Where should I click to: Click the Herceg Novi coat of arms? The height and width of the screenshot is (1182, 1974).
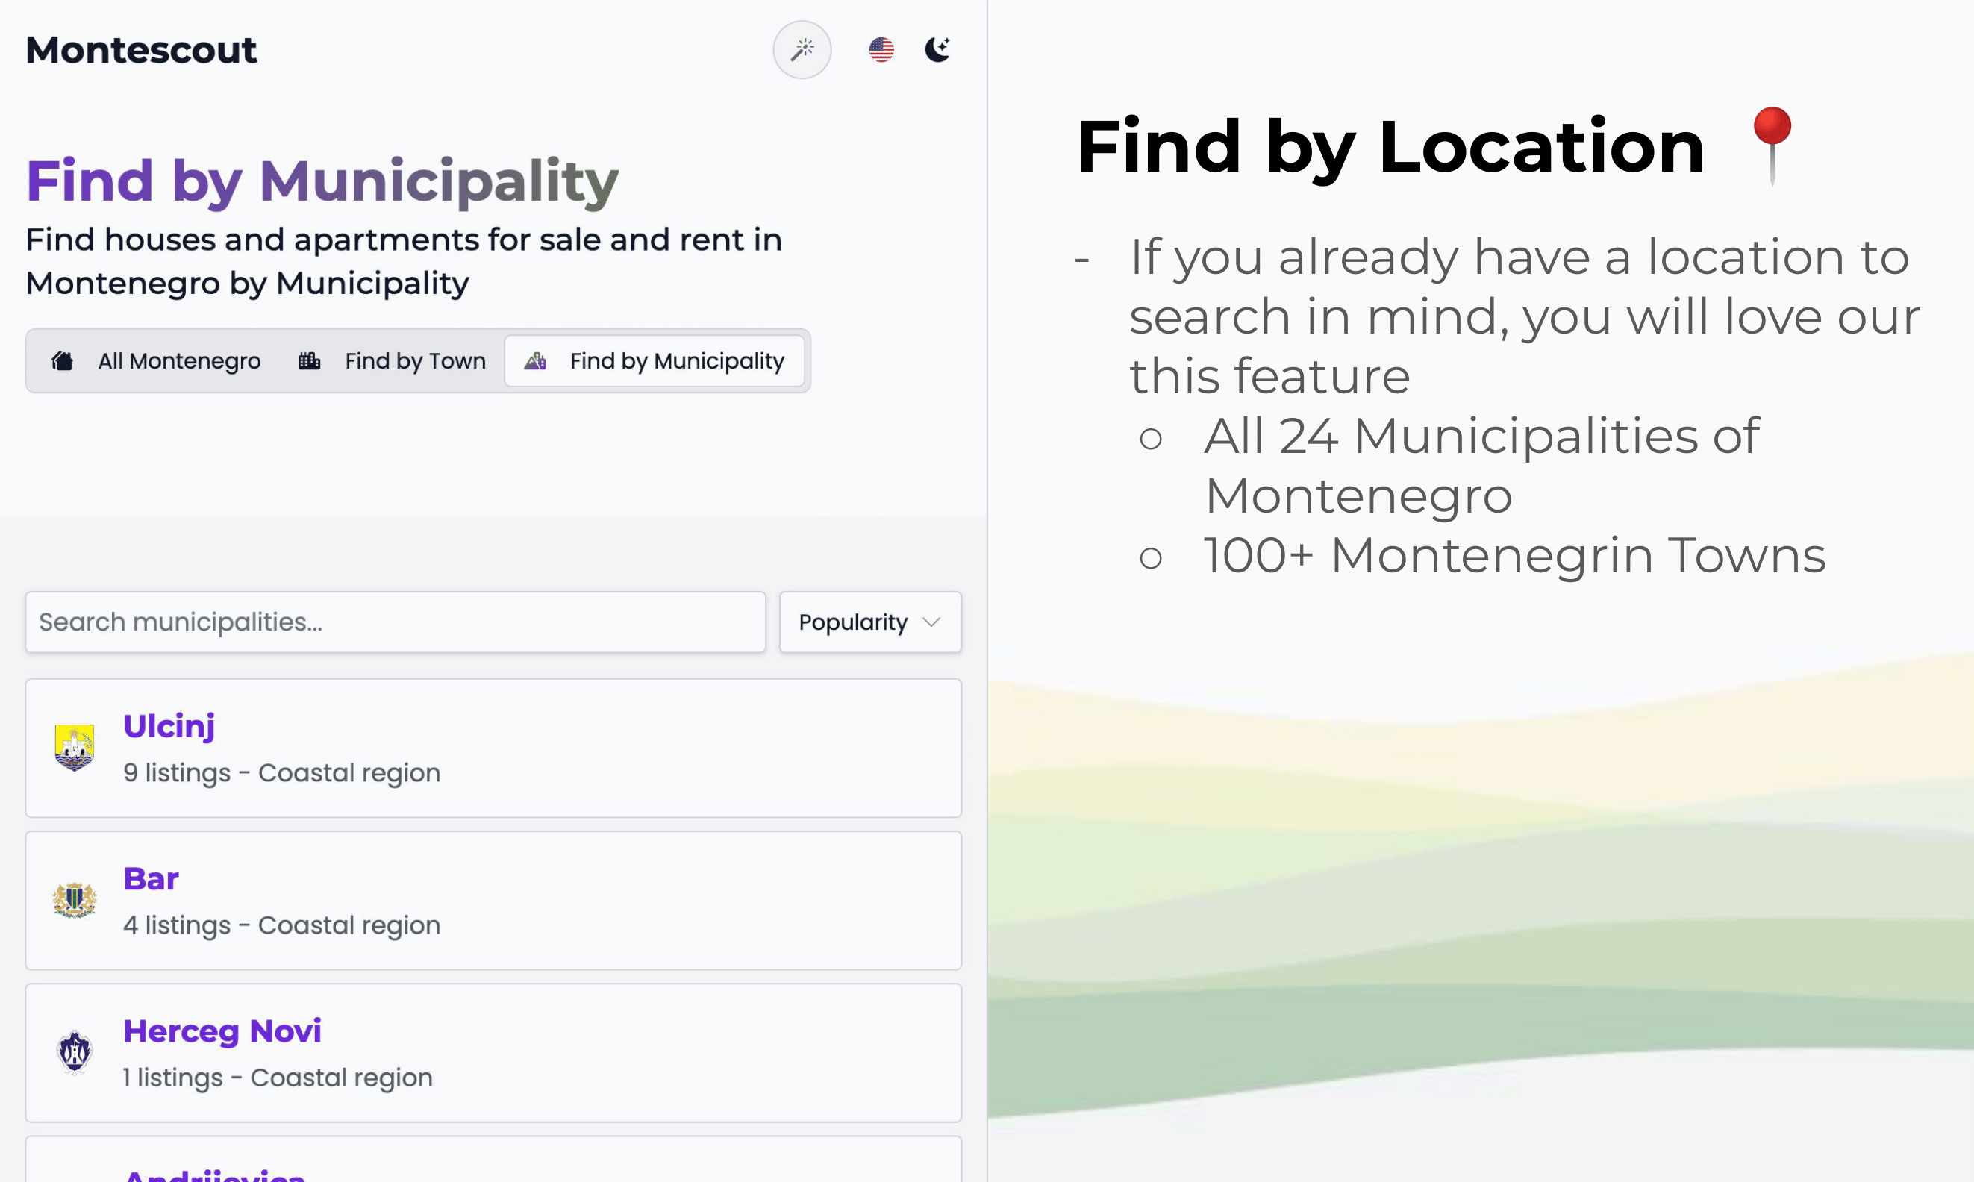(x=74, y=1052)
